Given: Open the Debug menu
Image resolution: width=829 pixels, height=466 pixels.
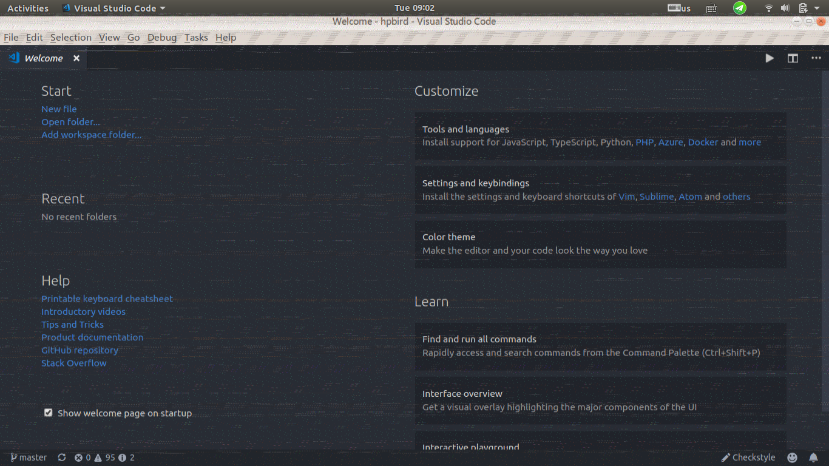Looking at the screenshot, I should click(161, 37).
